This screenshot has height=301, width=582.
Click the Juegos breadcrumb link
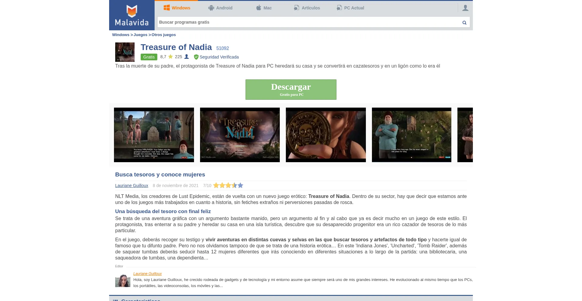(140, 35)
